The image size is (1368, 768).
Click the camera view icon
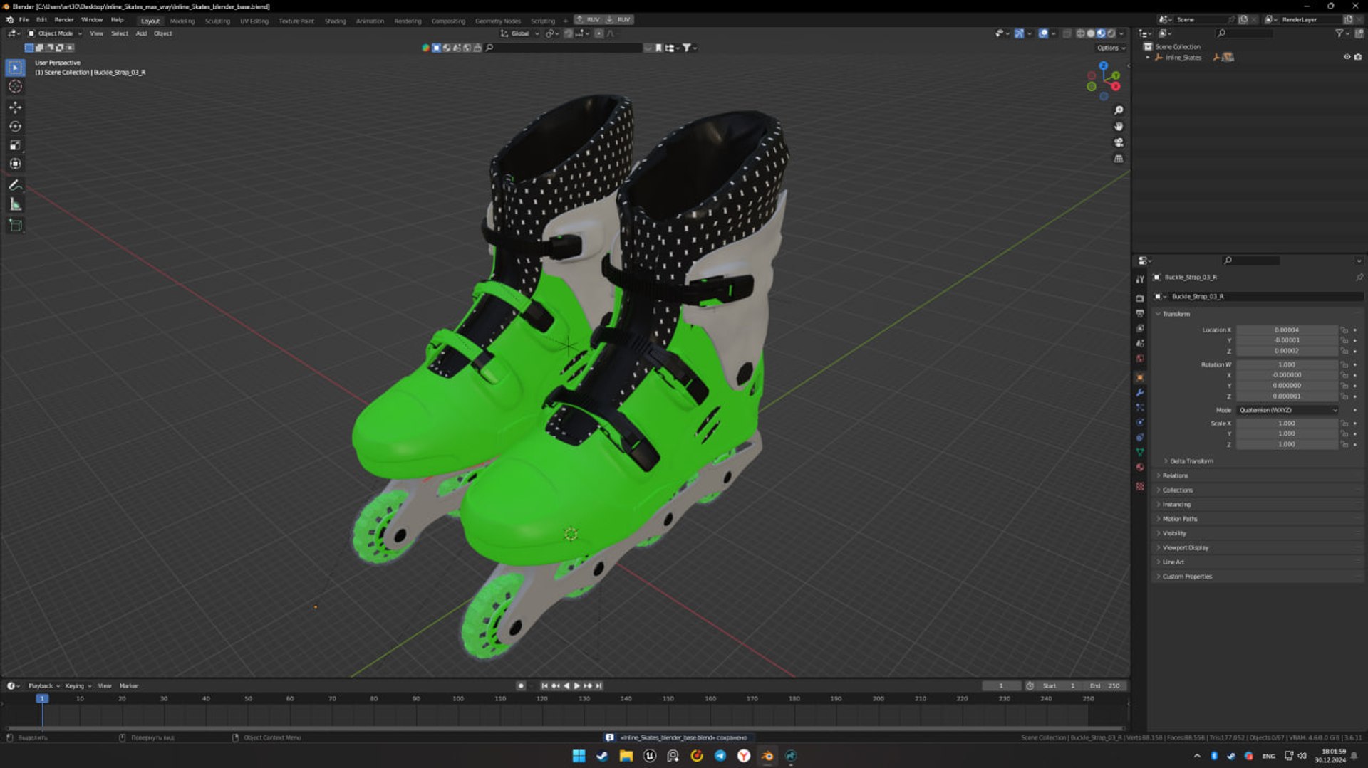[1119, 142]
